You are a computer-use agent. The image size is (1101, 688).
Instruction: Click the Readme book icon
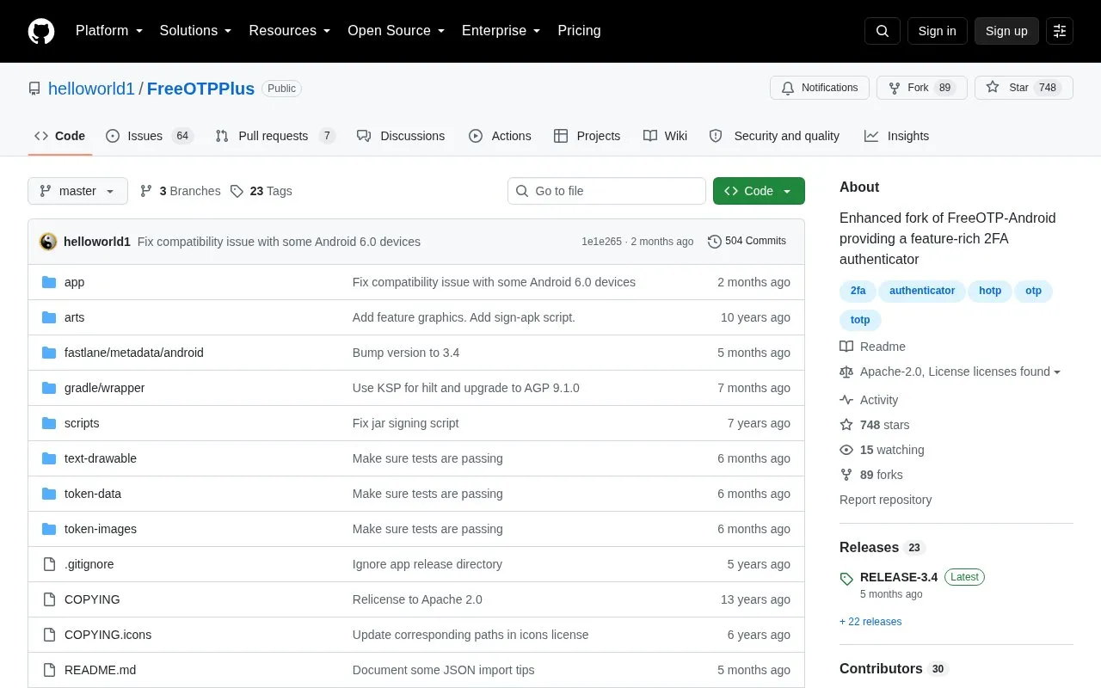coord(846,347)
